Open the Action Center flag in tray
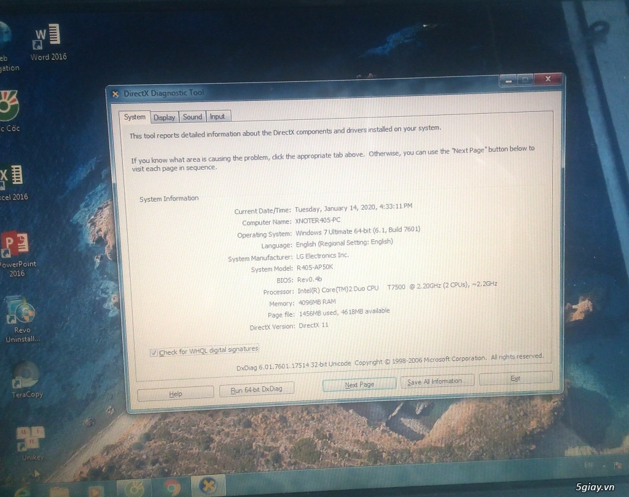The width and height of the screenshot is (629, 497). coord(618,465)
